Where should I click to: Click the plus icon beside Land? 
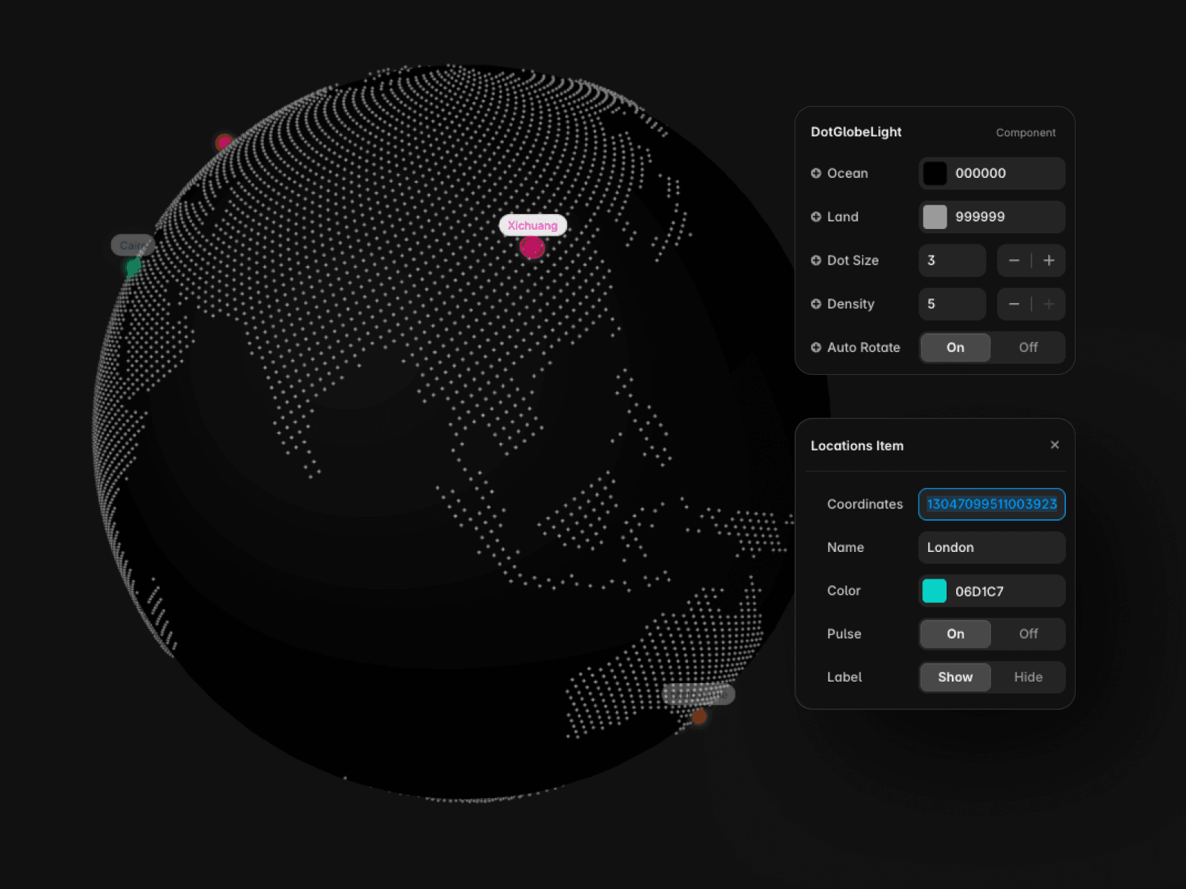click(x=815, y=217)
